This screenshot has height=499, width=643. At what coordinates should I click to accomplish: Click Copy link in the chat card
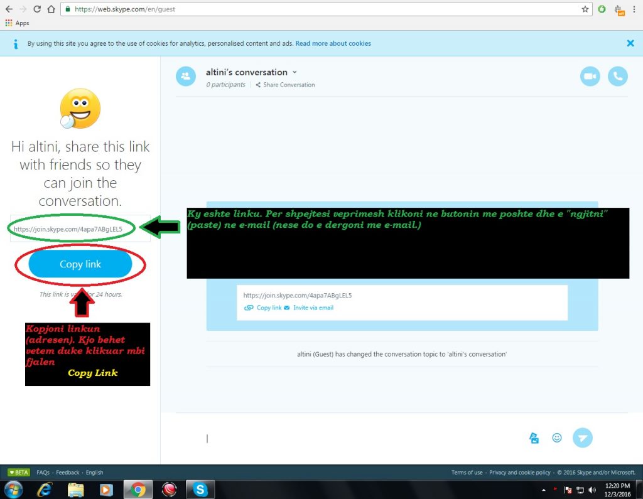(263, 308)
